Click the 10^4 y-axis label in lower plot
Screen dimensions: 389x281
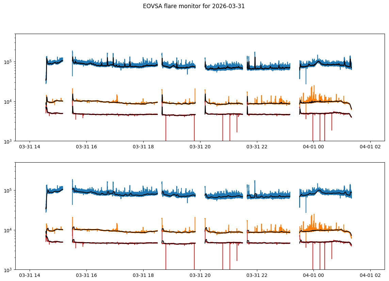coord(8,230)
